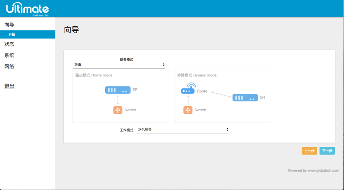Click the orange Switch icon in Bypass mode
This screenshot has height=190, width=344.
point(188,110)
